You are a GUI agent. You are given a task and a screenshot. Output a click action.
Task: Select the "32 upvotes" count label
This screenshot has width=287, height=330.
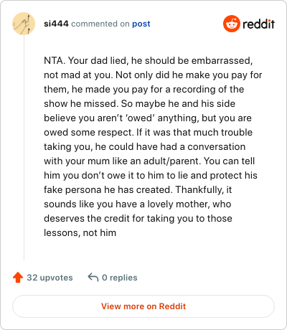[x=50, y=278]
